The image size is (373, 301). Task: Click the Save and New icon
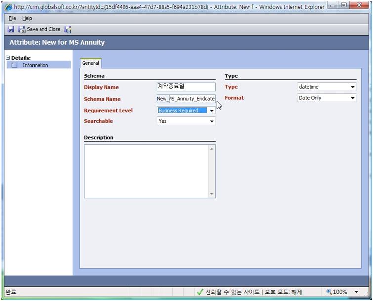[68, 29]
